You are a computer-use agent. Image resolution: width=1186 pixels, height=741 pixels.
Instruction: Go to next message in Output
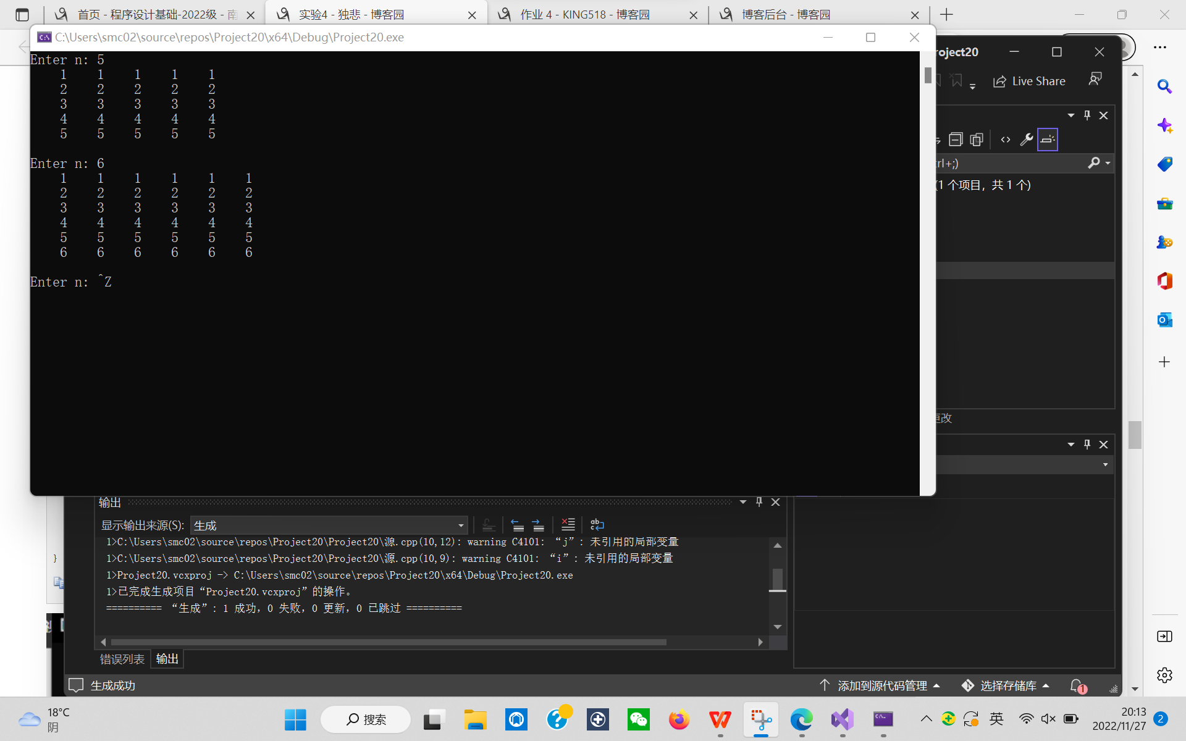[538, 525]
